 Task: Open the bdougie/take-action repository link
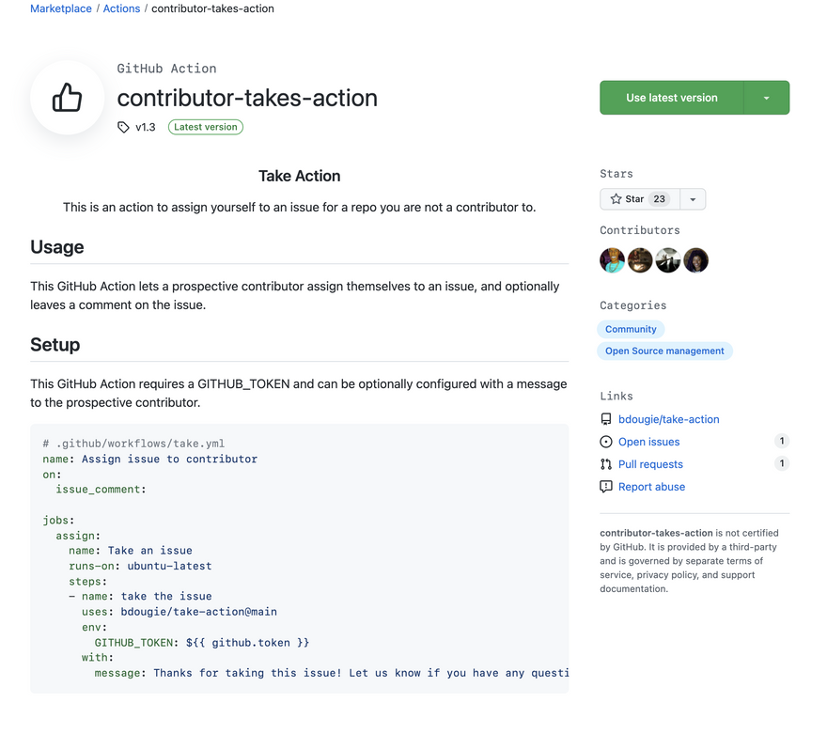668,419
